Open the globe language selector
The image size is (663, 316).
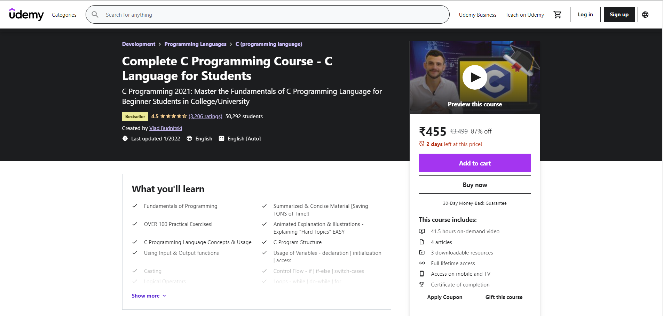coord(645,15)
